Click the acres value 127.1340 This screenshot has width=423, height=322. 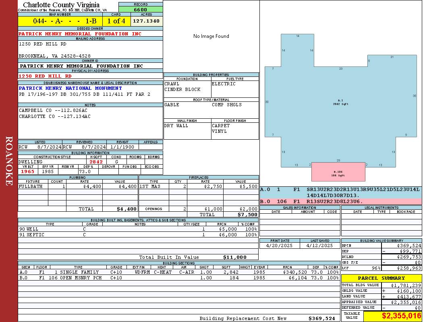[146, 21]
